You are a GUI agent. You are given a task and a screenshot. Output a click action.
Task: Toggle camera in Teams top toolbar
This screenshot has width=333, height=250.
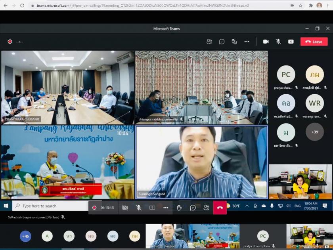click(266, 42)
